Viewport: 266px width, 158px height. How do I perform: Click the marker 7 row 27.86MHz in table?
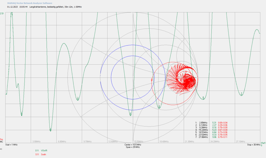click(x=211, y=137)
